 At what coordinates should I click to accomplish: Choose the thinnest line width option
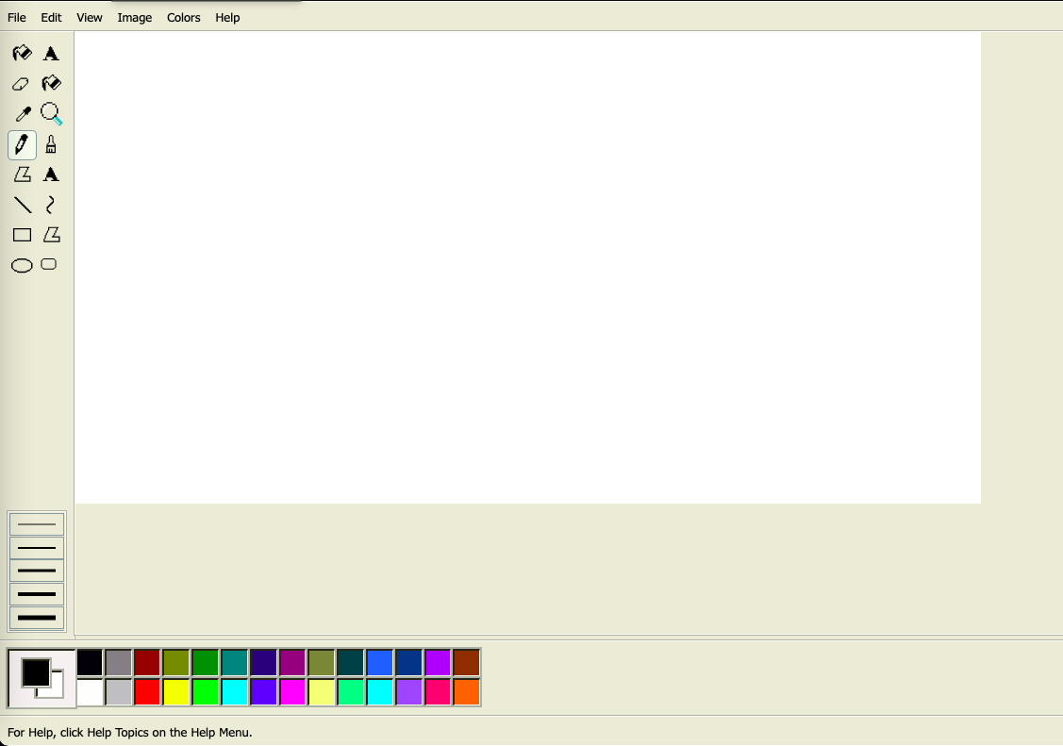(x=36, y=523)
